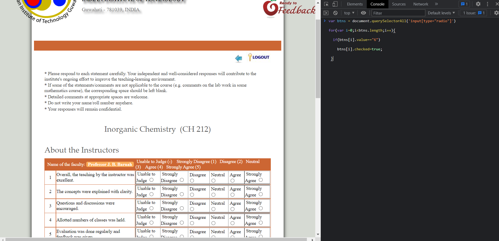
Task: Select Unable to Judge for statement 1
Action: tap(151, 180)
